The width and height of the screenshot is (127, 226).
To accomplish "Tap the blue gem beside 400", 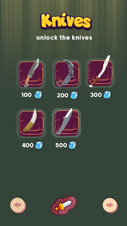I will (x=39, y=145).
